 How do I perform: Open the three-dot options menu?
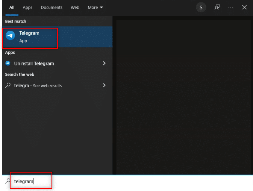click(231, 7)
